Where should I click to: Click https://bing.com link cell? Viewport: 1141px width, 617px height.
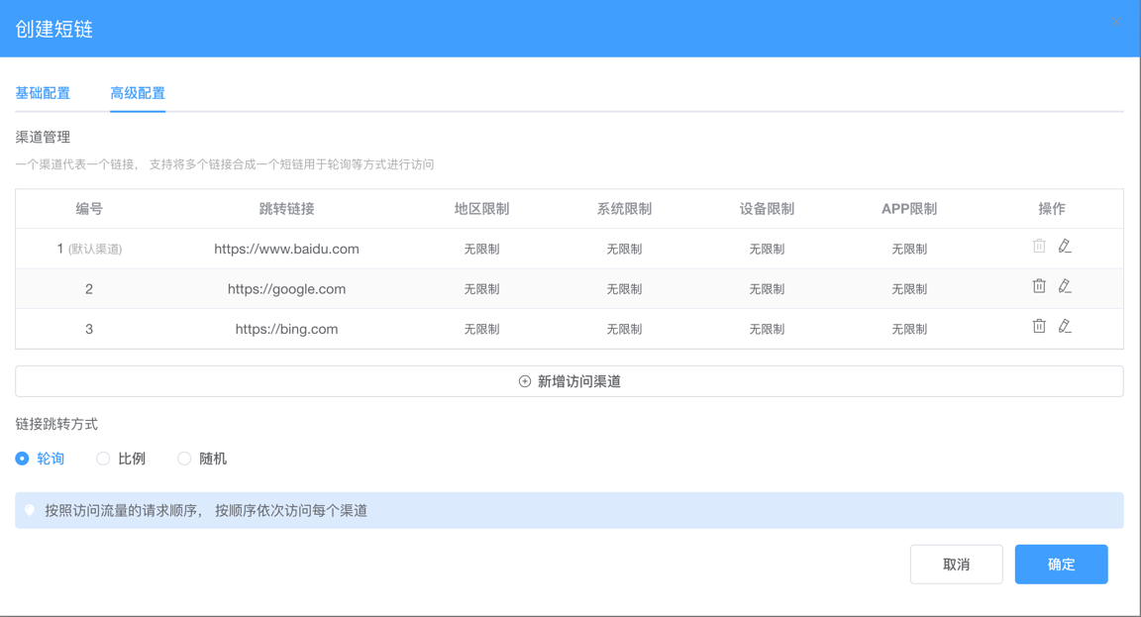coord(286,329)
